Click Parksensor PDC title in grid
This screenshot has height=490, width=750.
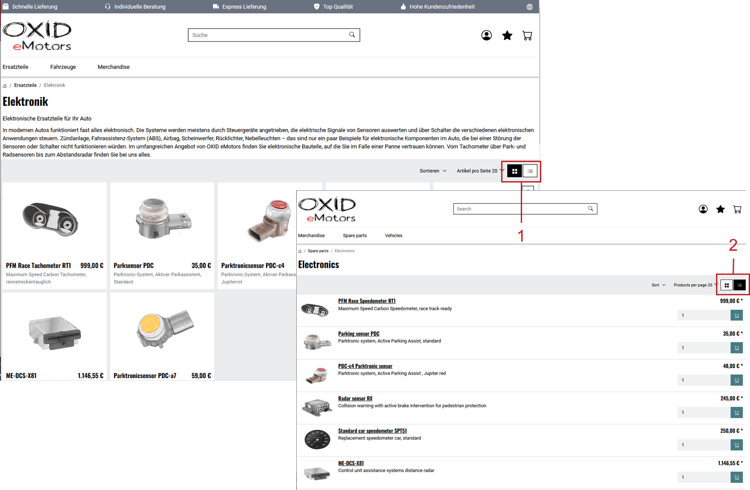[134, 266]
